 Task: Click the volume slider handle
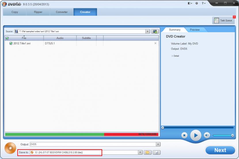coord(232,135)
